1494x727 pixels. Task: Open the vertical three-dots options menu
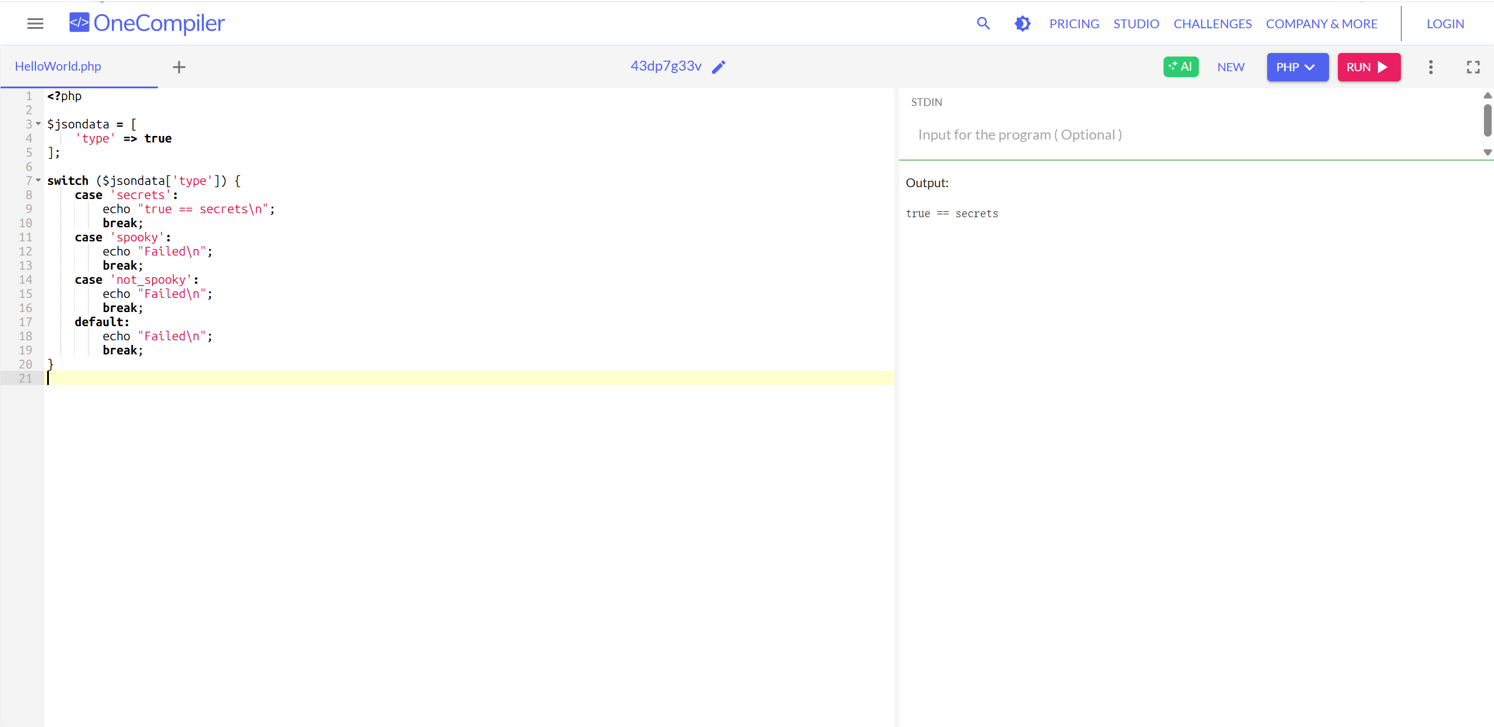[x=1430, y=67]
